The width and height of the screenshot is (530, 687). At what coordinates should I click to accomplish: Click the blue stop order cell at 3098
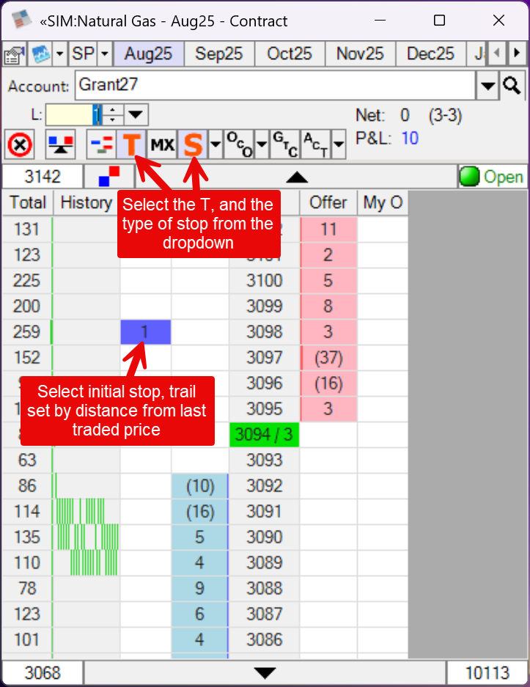(145, 332)
